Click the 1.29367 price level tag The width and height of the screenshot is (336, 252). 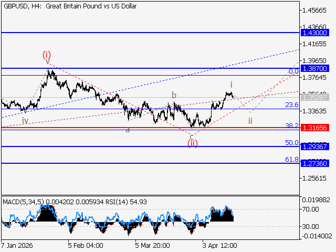tap(315, 146)
